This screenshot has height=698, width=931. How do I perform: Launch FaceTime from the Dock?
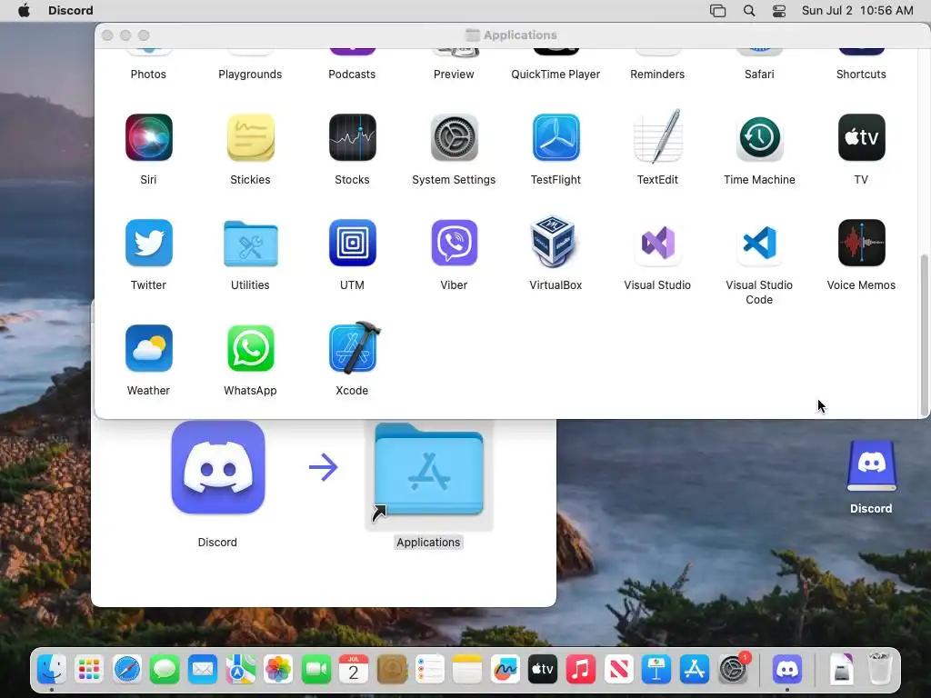(x=316, y=670)
